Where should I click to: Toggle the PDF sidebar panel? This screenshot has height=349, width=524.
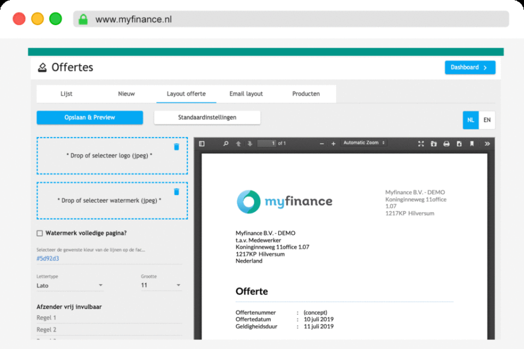pos(201,143)
